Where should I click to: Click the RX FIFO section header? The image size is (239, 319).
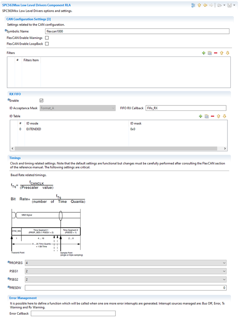click(15, 94)
